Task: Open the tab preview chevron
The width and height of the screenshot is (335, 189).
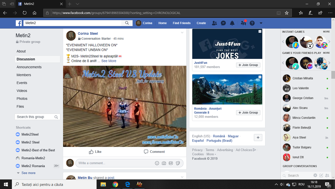Action: (x=77, y=4)
